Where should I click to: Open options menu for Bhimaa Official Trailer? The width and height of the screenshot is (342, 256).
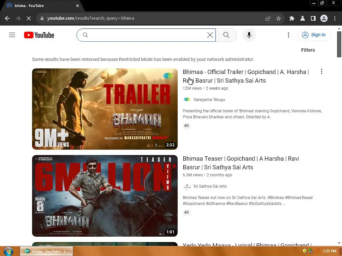(x=322, y=71)
